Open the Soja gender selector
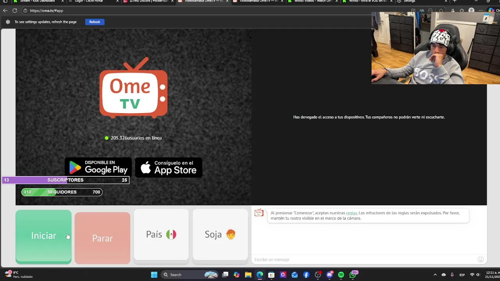This screenshot has width=500, height=281. click(x=220, y=235)
